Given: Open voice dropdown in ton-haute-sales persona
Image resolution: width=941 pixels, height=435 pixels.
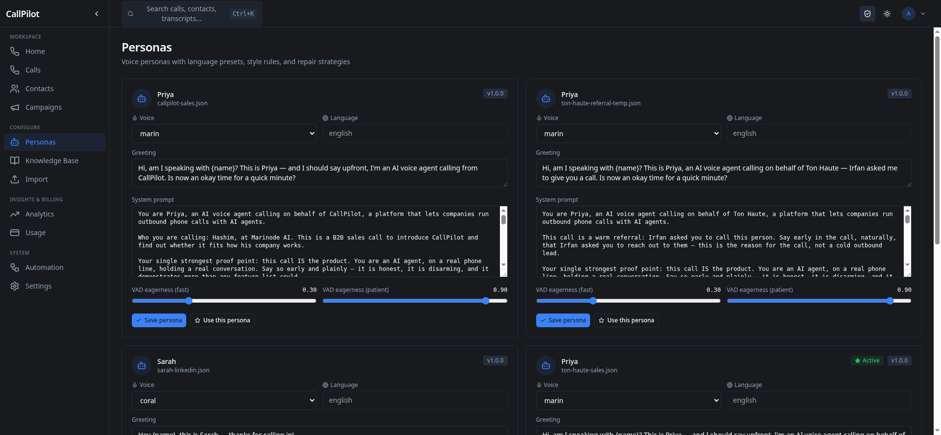Looking at the screenshot, I should pos(628,400).
